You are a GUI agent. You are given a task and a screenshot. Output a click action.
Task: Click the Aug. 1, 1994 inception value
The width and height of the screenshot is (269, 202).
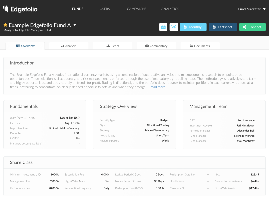(x=72, y=123)
